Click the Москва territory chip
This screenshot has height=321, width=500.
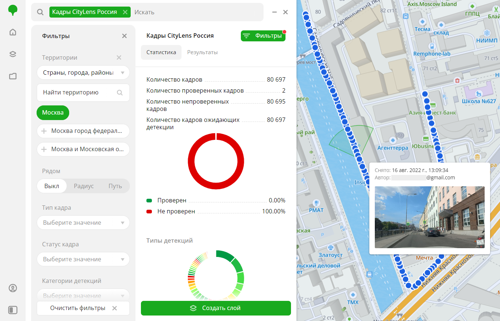point(53,112)
